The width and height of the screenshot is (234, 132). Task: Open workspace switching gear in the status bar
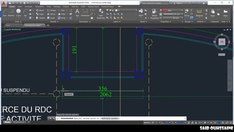(205, 122)
